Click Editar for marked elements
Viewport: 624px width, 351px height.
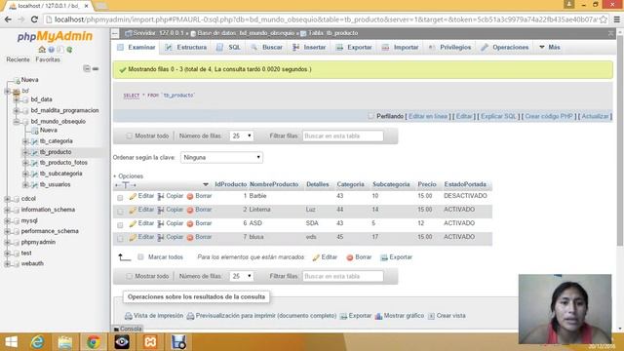325,257
